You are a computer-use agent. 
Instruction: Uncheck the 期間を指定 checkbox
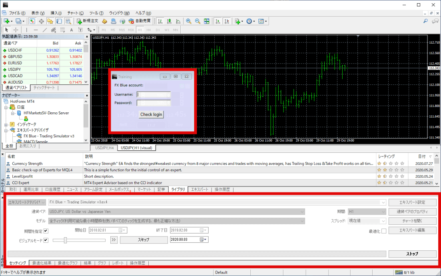(x=46, y=231)
